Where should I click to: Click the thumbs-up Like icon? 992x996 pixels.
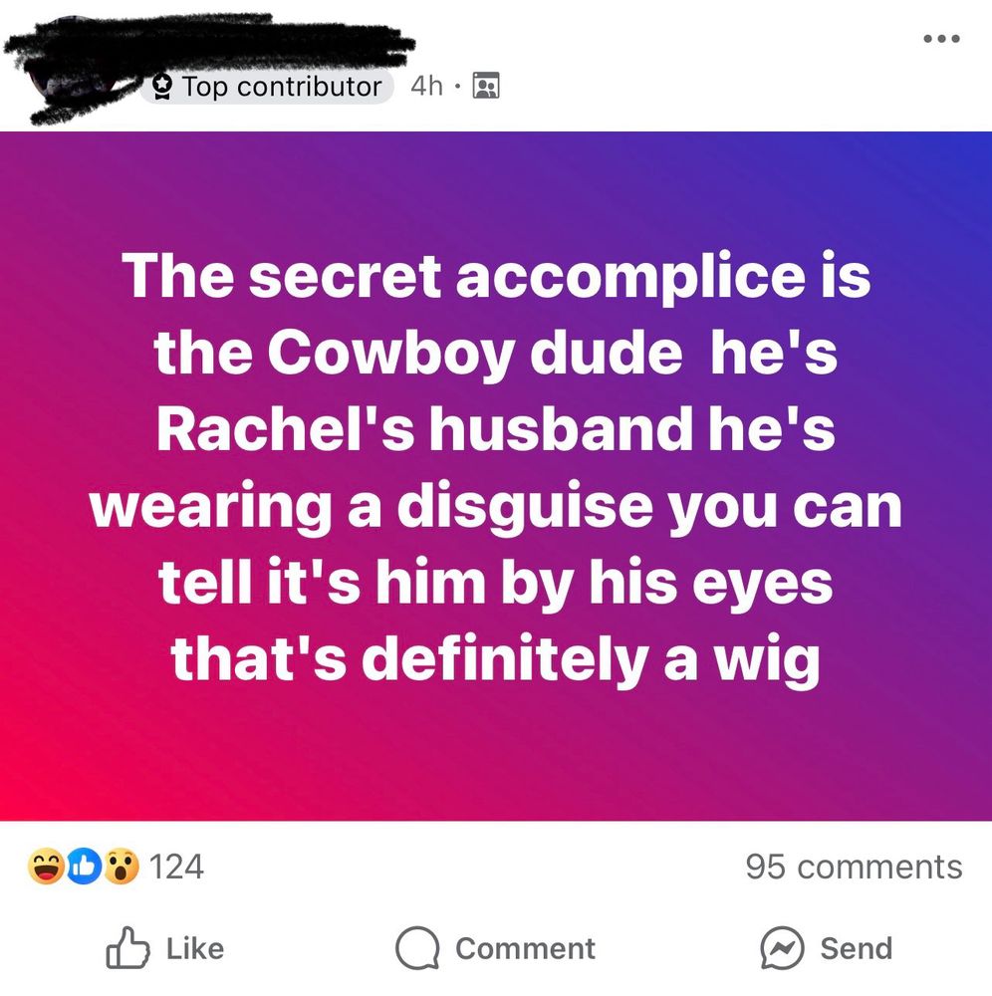(127, 948)
